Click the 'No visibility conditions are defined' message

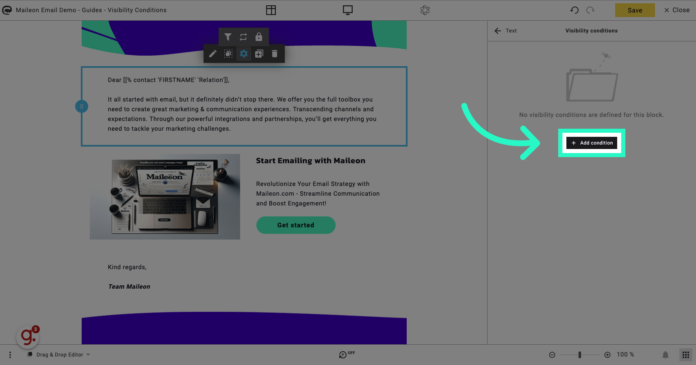point(592,115)
